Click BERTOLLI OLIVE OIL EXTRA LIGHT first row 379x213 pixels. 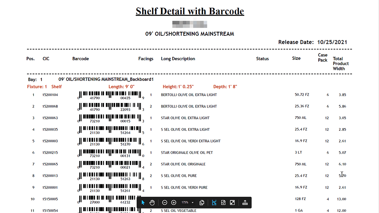[x=189, y=95]
